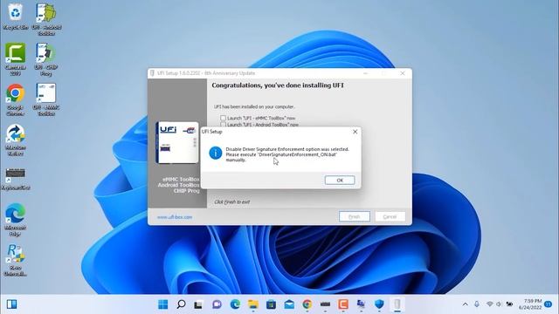Select the Camtasia 2019 desktop shortcut
559x314 pixels.
click(x=16, y=59)
